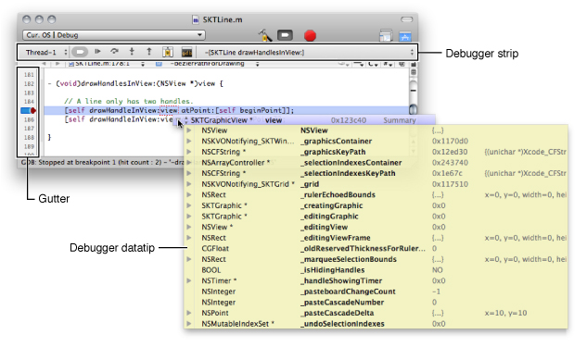
Task: Click the _pasteCascadeNumber variable name
Action: coord(342,303)
